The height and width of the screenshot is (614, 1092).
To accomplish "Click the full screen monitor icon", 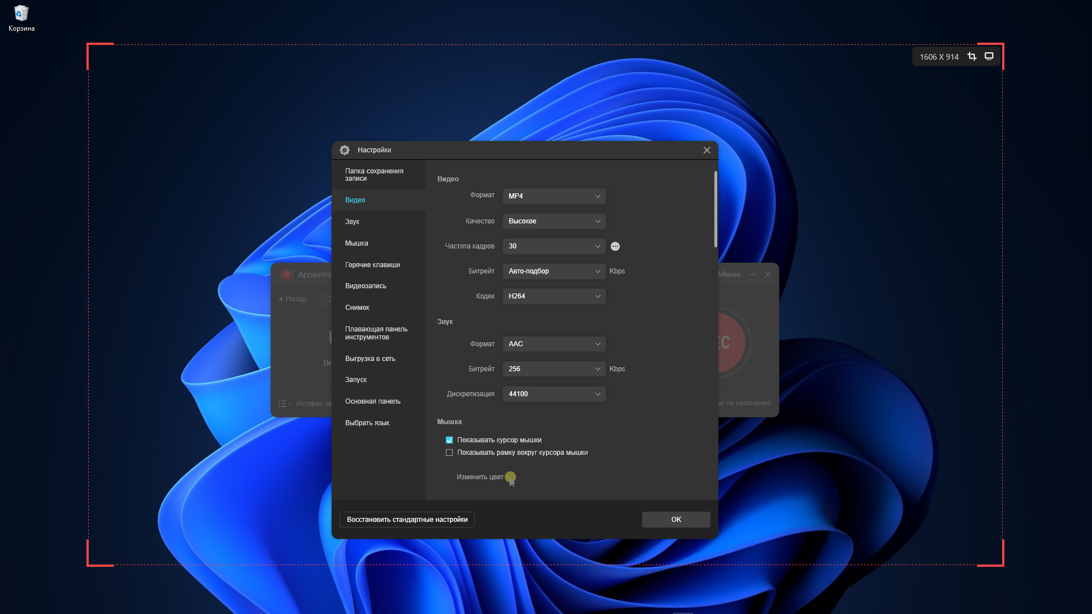I will [x=989, y=56].
